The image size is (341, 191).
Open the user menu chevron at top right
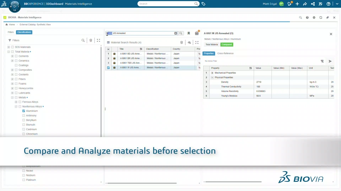tap(337, 4)
